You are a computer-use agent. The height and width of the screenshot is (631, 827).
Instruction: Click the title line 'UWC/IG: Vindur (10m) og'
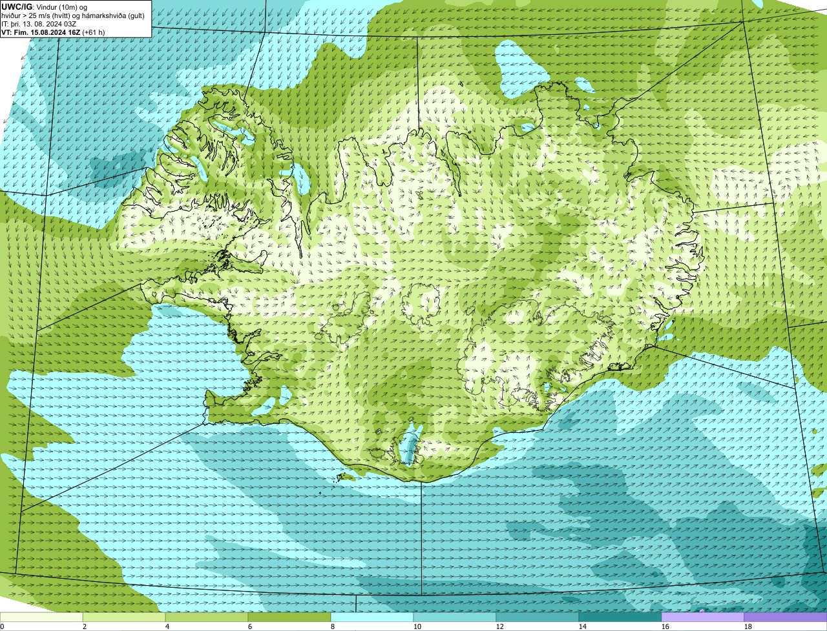click(45, 6)
